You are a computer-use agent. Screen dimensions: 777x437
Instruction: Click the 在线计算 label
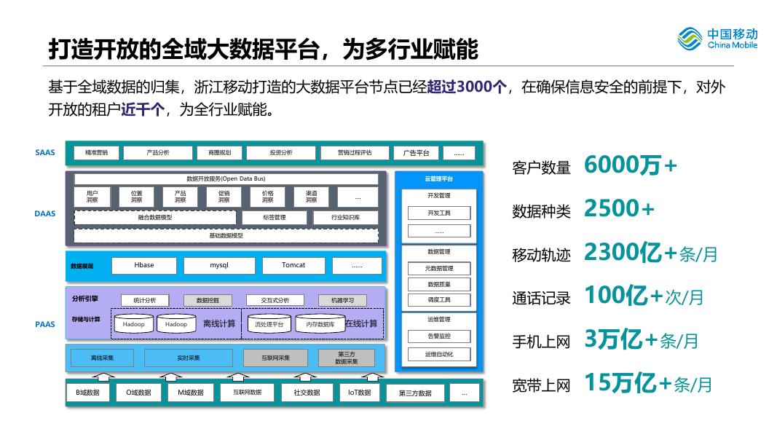coord(361,323)
